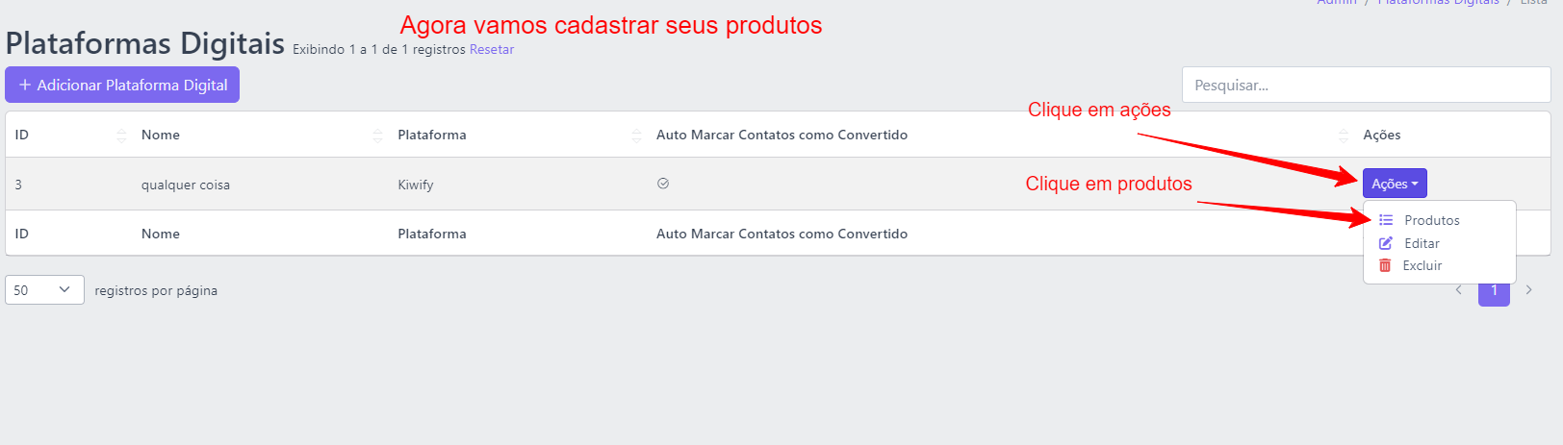Click the Editar pencil icon
Viewport: 1563px width, 445px height.
coord(1386,243)
